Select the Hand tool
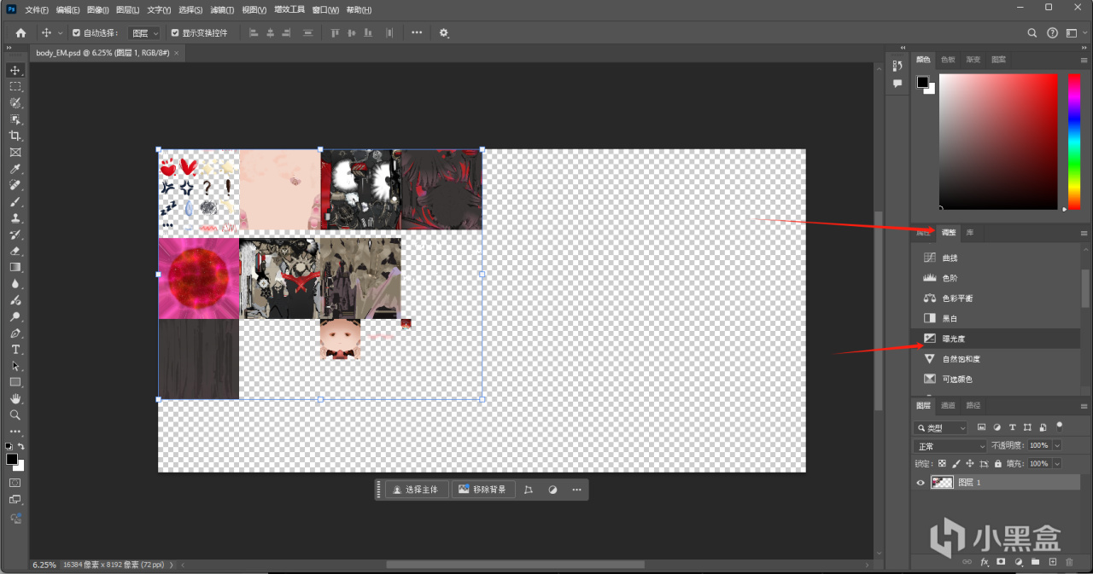 click(15, 398)
